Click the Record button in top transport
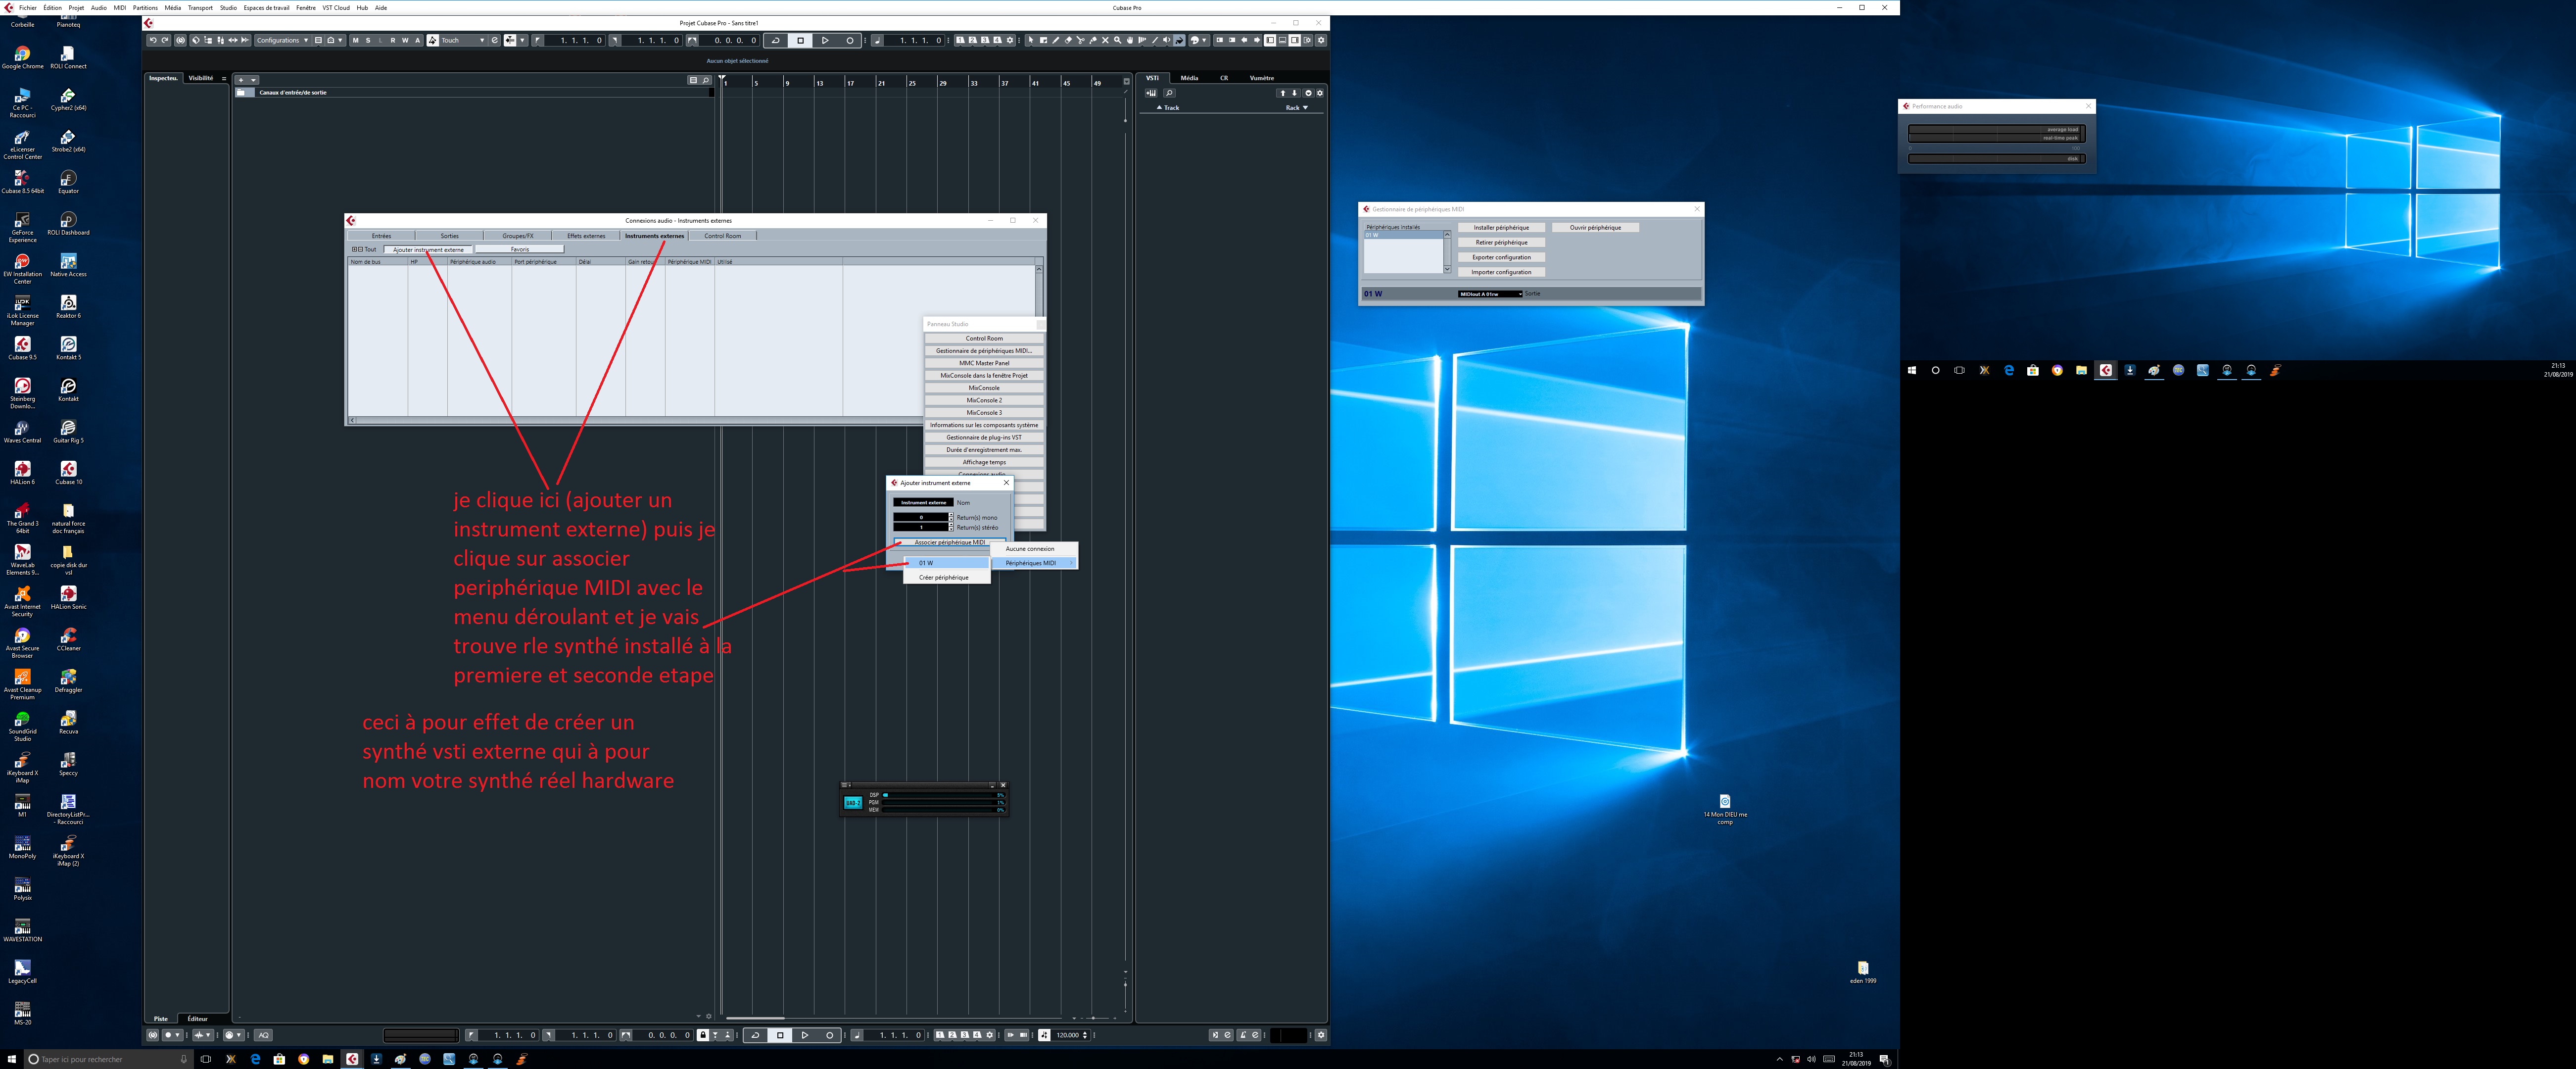 click(850, 40)
